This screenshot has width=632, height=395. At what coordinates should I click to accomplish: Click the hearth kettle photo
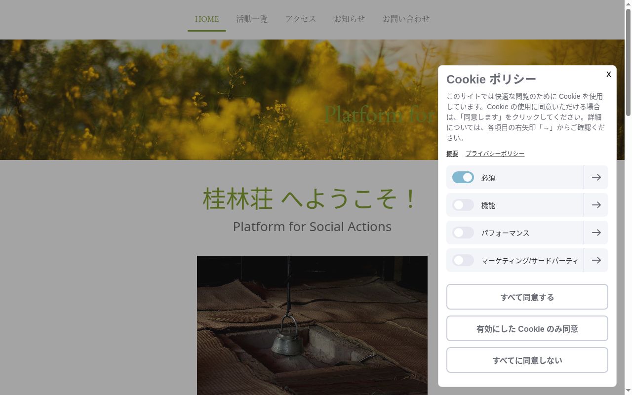(x=312, y=325)
